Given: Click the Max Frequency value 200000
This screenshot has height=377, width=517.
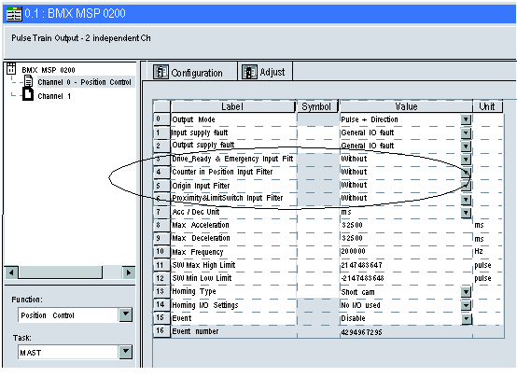Looking at the screenshot, I should coord(353,251).
